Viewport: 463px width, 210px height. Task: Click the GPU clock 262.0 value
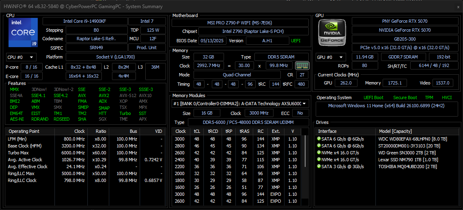(x=346, y=83)
